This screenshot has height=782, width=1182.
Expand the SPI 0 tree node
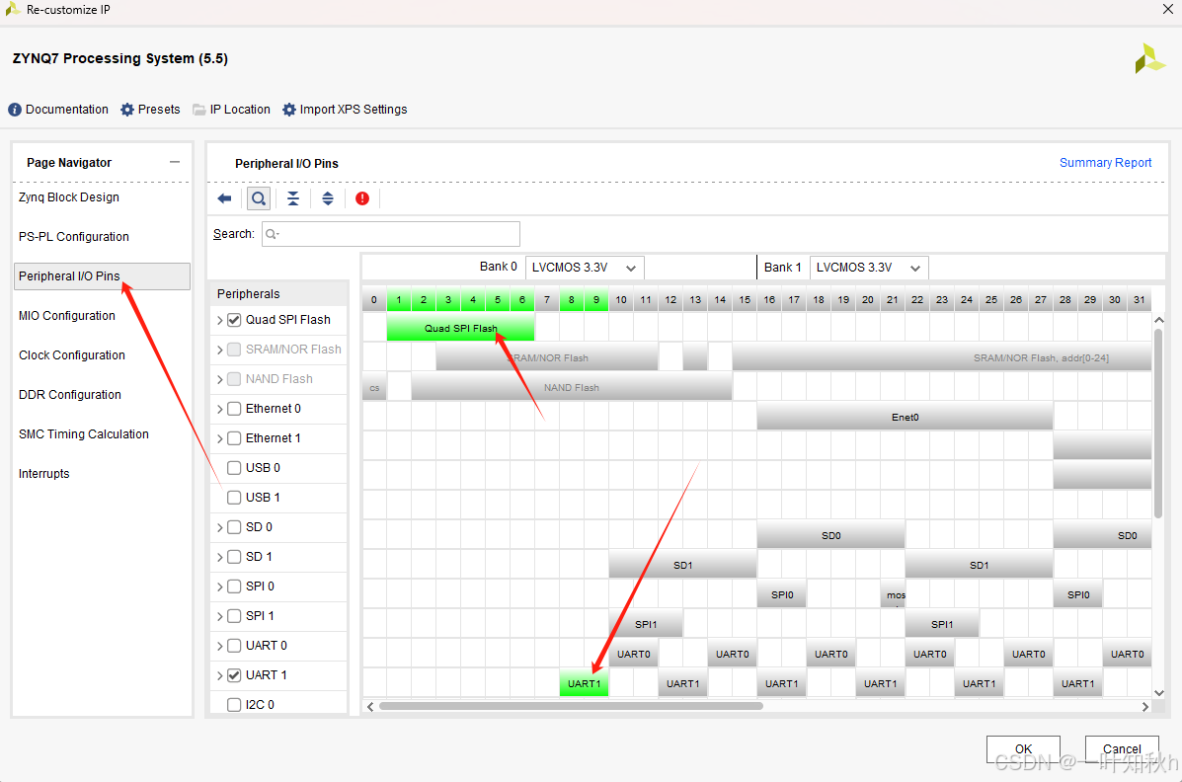point(219,586)
